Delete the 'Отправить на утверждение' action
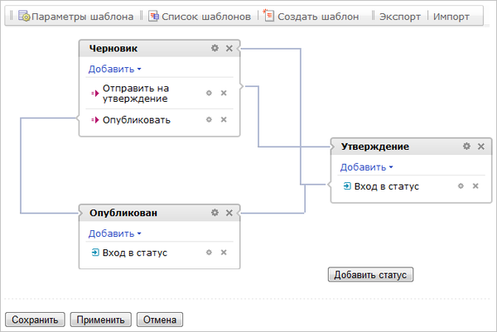 click(x=224, y=93)
